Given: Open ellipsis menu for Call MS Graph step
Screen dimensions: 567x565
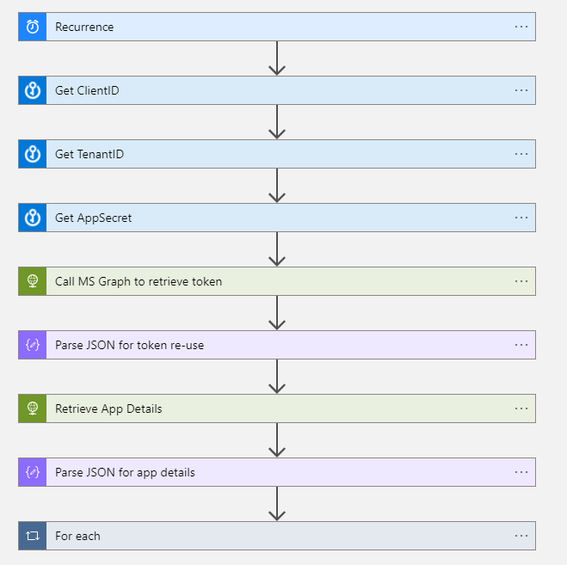Looking at the screenshot, I should pyautogui.click(x=521, y=281).
